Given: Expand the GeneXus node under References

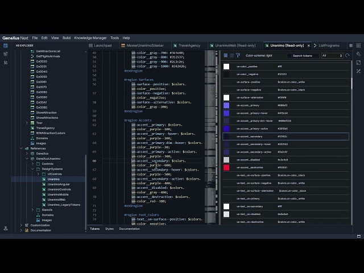Looking at the screenshot, I should tap(27, 154).
